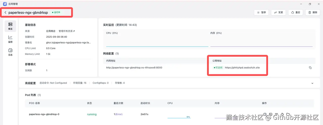This screenshot has height=125, width=323.
Task: Click the 应用管理 rocket app icon
Action: pyautogui.click(x=5, y=4)
